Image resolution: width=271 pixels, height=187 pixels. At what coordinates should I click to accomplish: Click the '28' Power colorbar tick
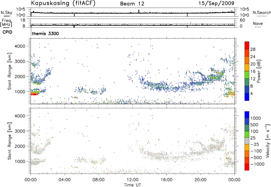(x=253, y=49)
